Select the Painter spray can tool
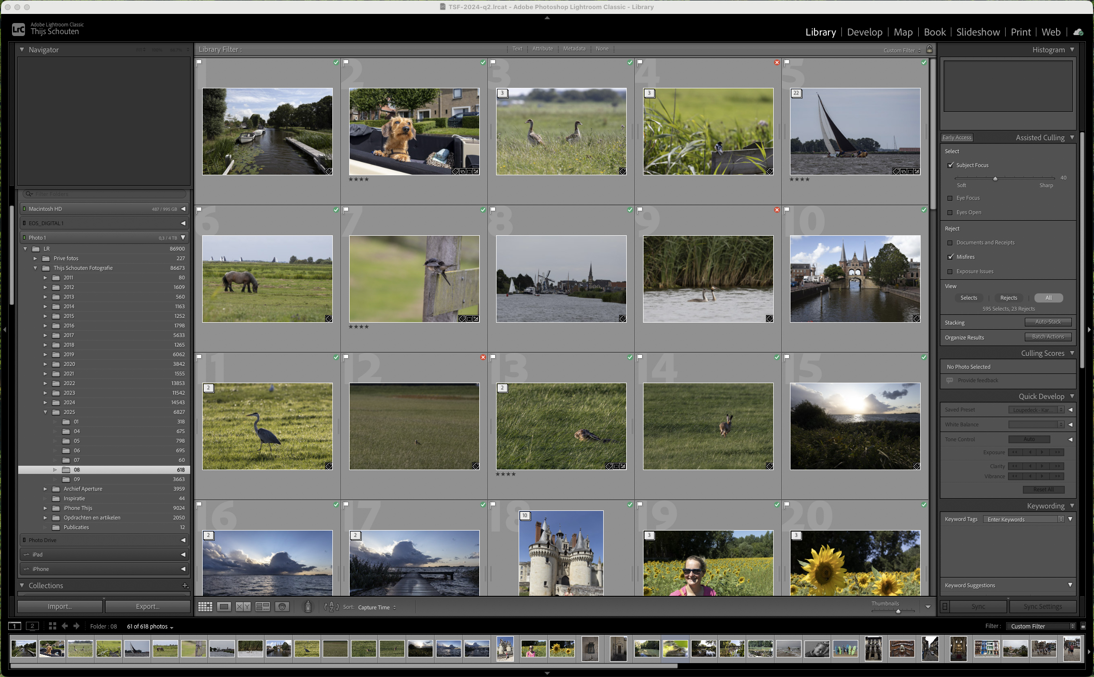 pyautogui.click(x=308, y=607)
